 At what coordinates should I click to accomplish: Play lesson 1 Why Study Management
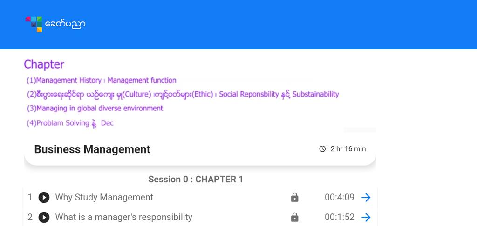coord(44,198)
